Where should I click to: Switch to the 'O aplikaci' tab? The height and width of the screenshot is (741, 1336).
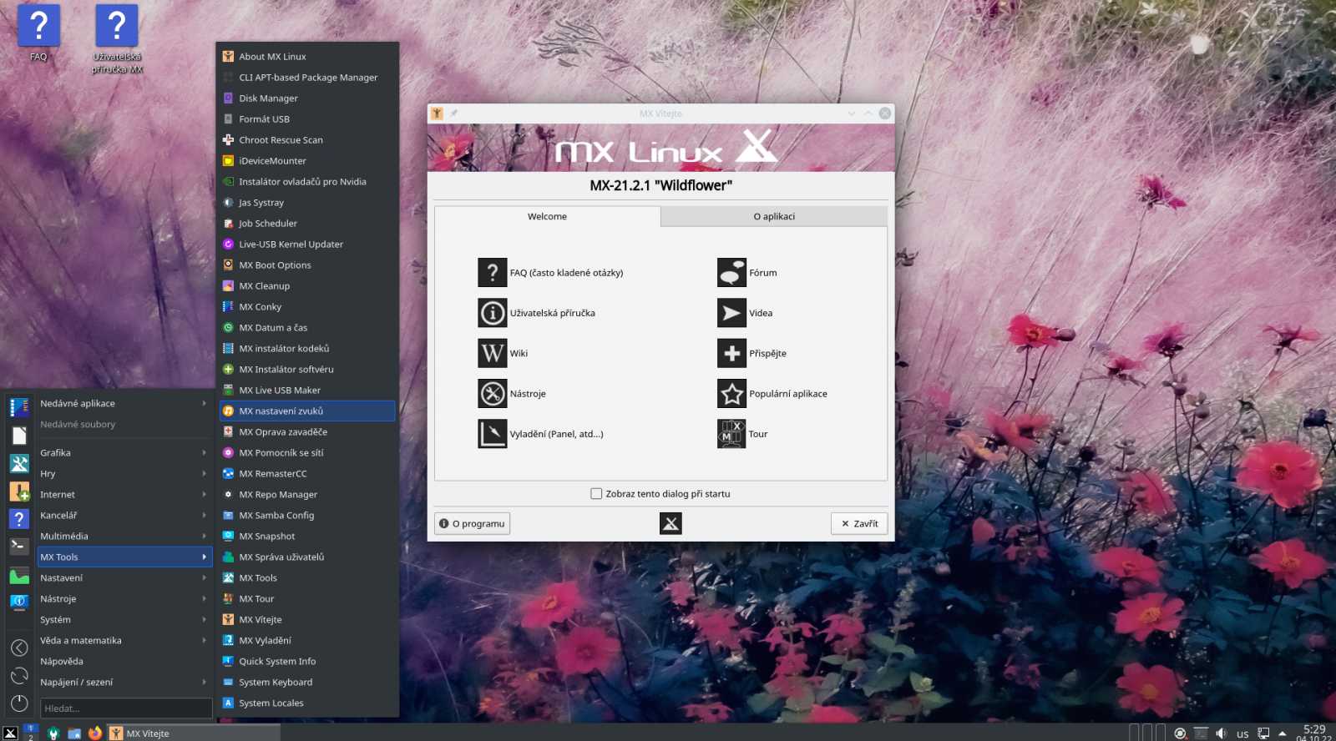[774, 216]
